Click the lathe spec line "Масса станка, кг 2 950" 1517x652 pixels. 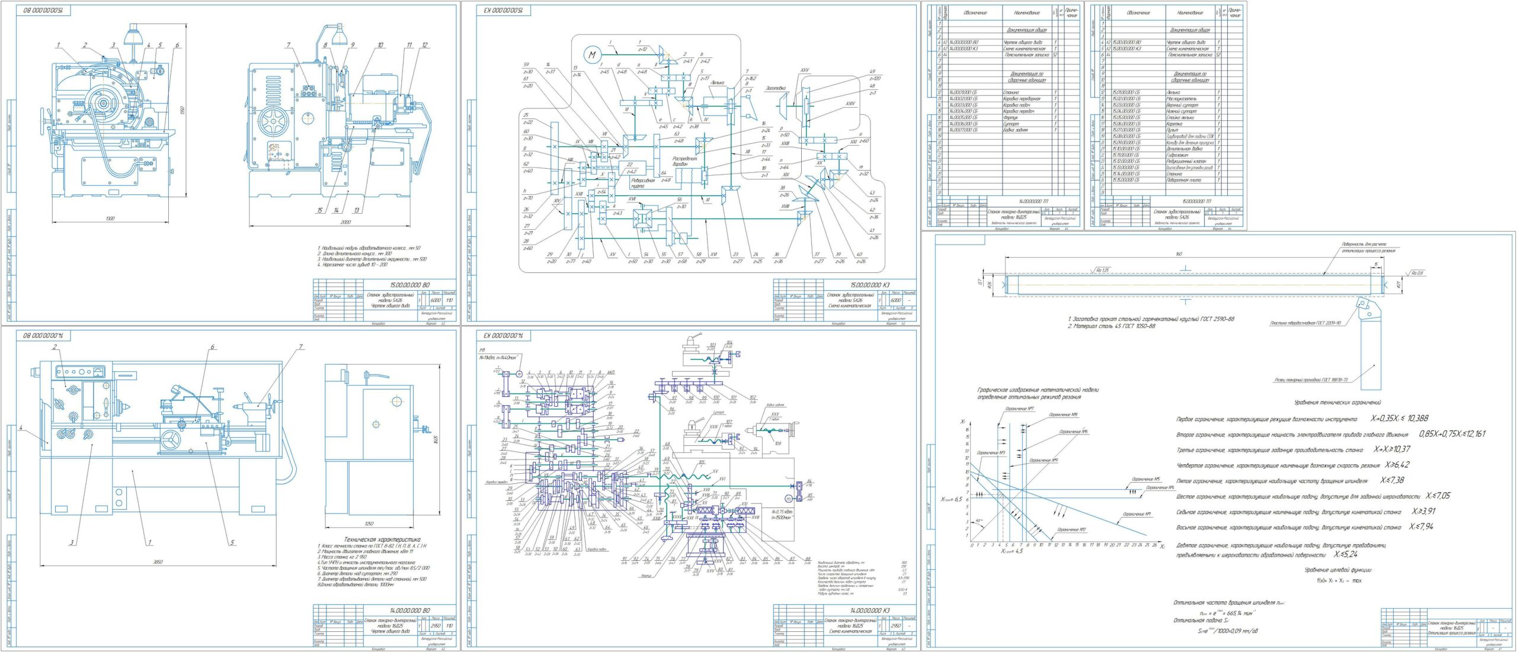(x=342, y=557)
